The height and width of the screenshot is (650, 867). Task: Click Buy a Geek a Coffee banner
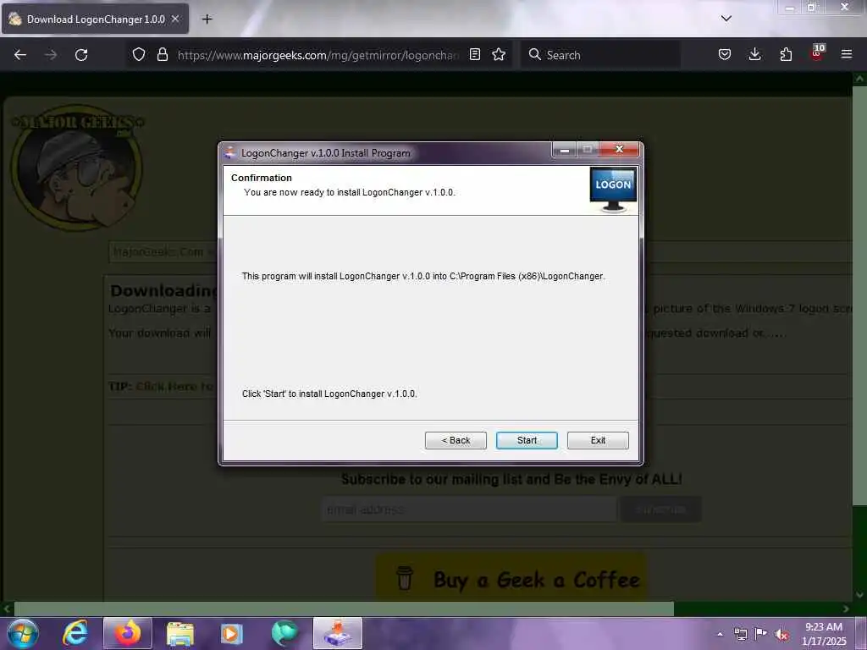511,579
